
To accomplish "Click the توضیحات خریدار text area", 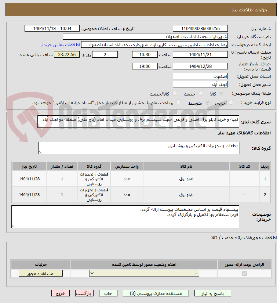I will pos(125,217).
